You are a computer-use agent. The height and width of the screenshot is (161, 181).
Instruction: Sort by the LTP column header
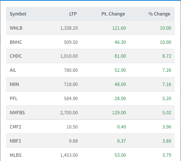point(73,14)
